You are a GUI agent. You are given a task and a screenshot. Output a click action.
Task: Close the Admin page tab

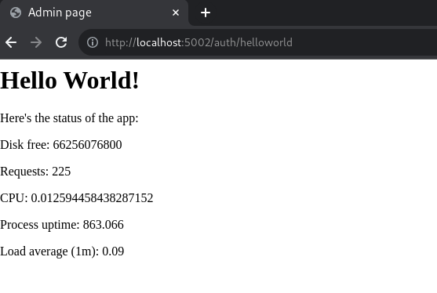[176, 13]
